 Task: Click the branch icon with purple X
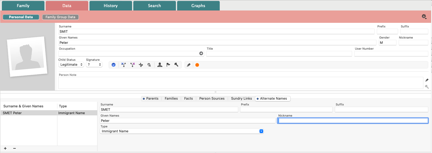click(x=133, y=65)
